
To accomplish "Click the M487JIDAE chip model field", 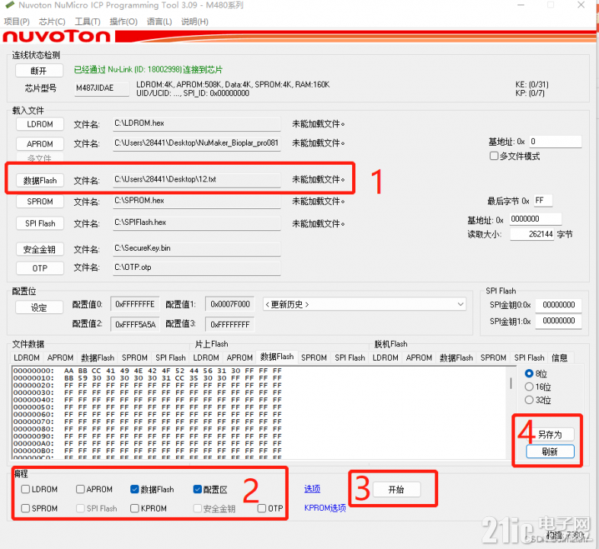I will (101, 88).
